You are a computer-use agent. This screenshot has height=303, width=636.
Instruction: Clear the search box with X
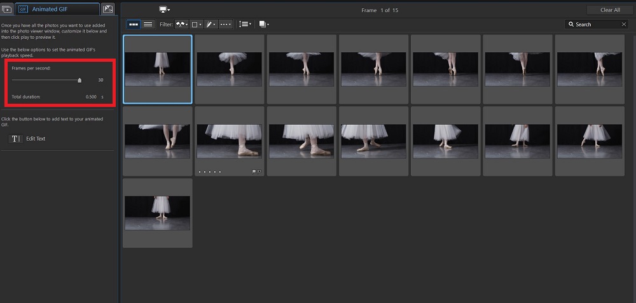[624, 24]
